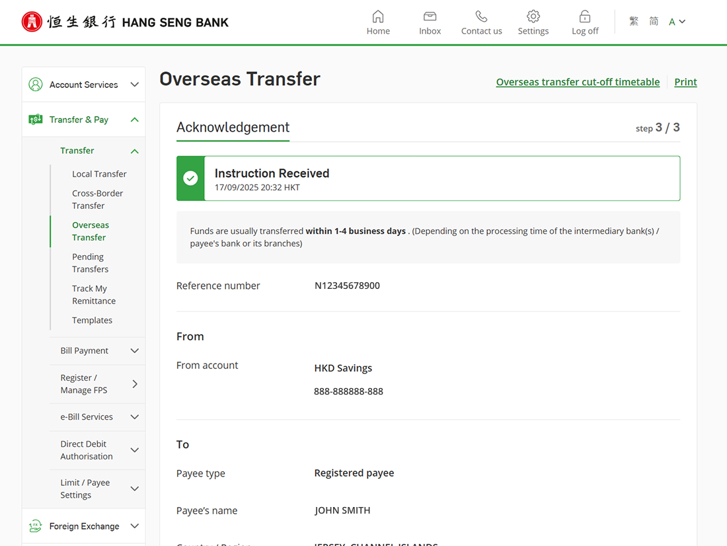Screen dimensions: 727x546
Task: Open the Inbox icon
Action: click(x=430, y=17)
